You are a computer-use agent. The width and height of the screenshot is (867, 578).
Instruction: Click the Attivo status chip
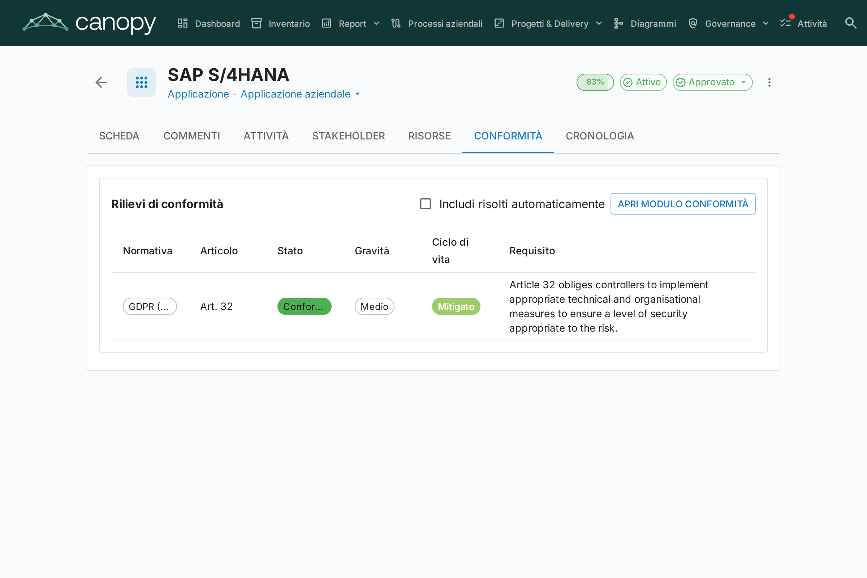point(643,82)
